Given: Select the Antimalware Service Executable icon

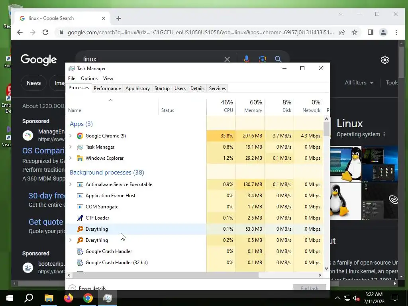Looking at the screenshot, I should pos(80,184).
